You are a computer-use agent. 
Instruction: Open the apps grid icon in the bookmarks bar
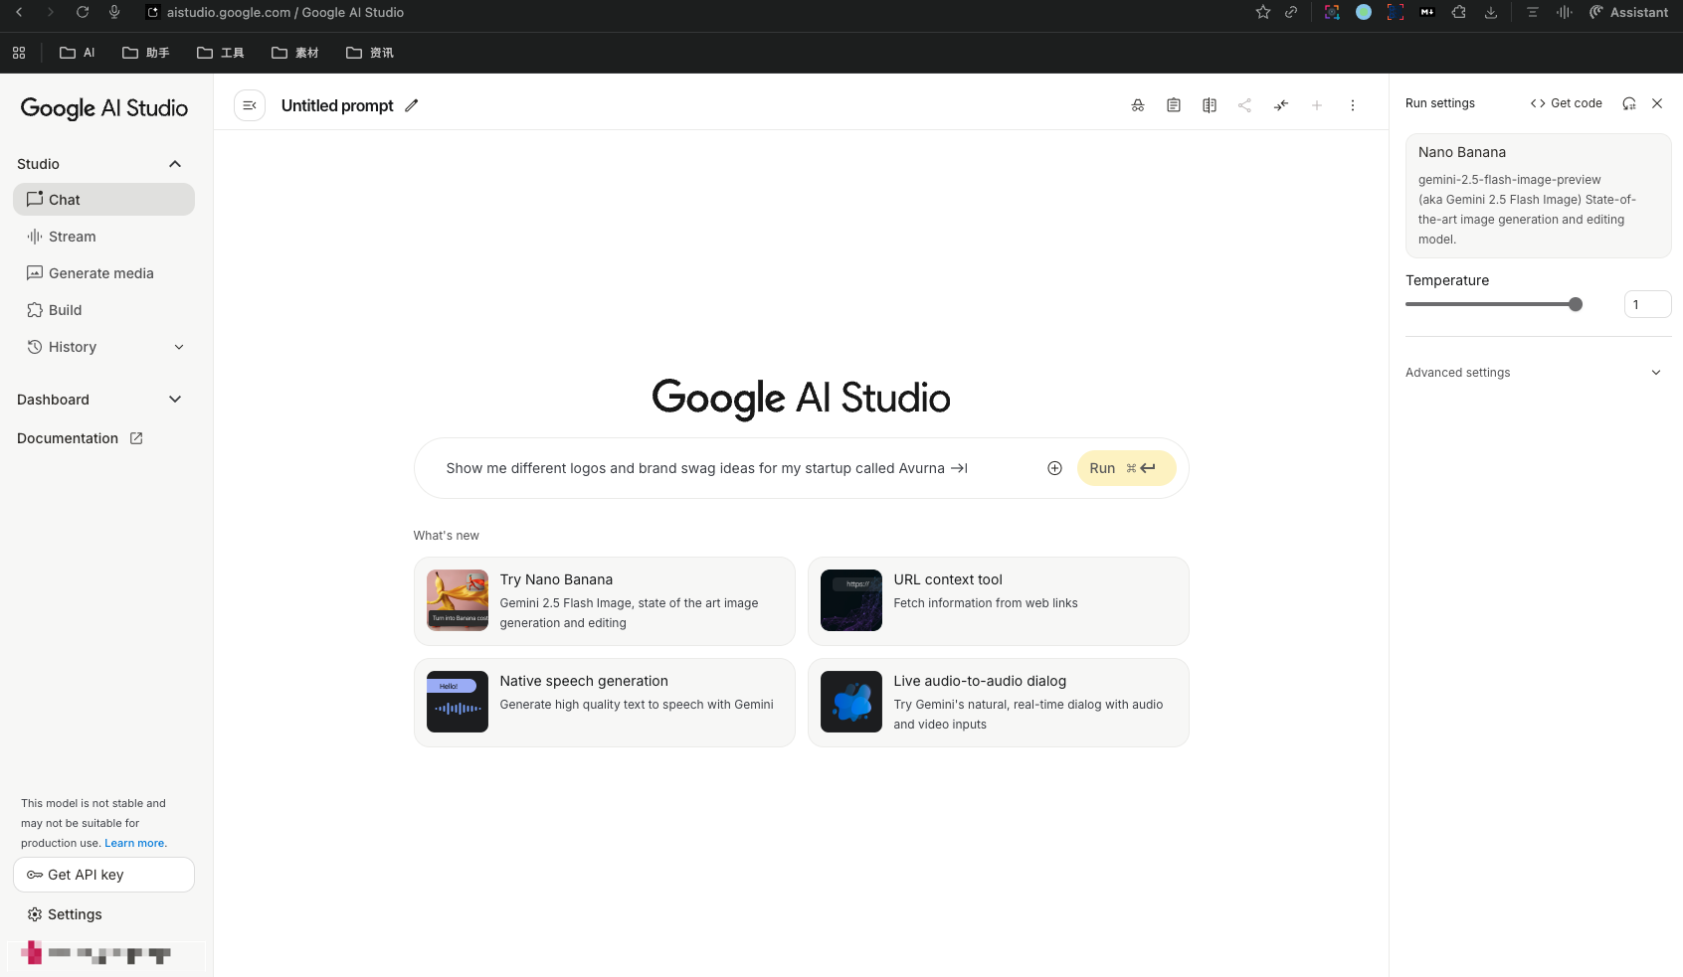point(19,53)
